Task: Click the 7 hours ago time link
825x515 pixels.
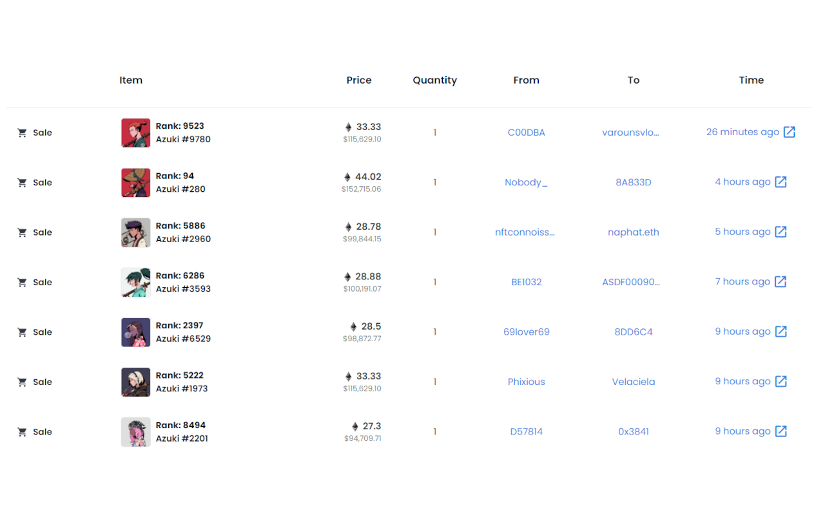Action: (742, 282)
